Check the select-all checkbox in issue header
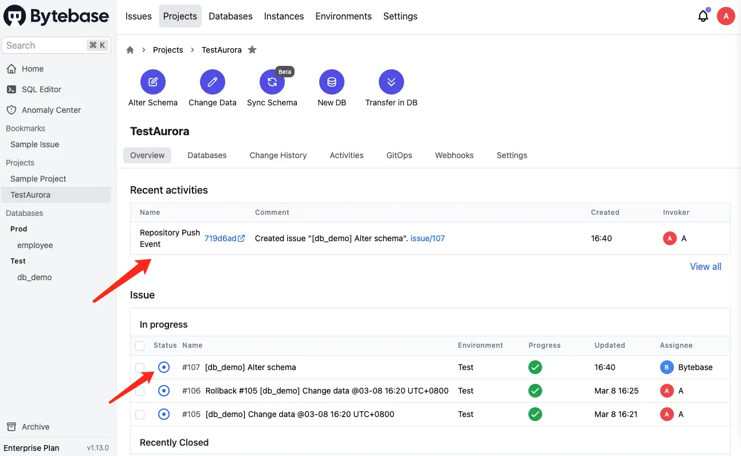 [140, 345]
